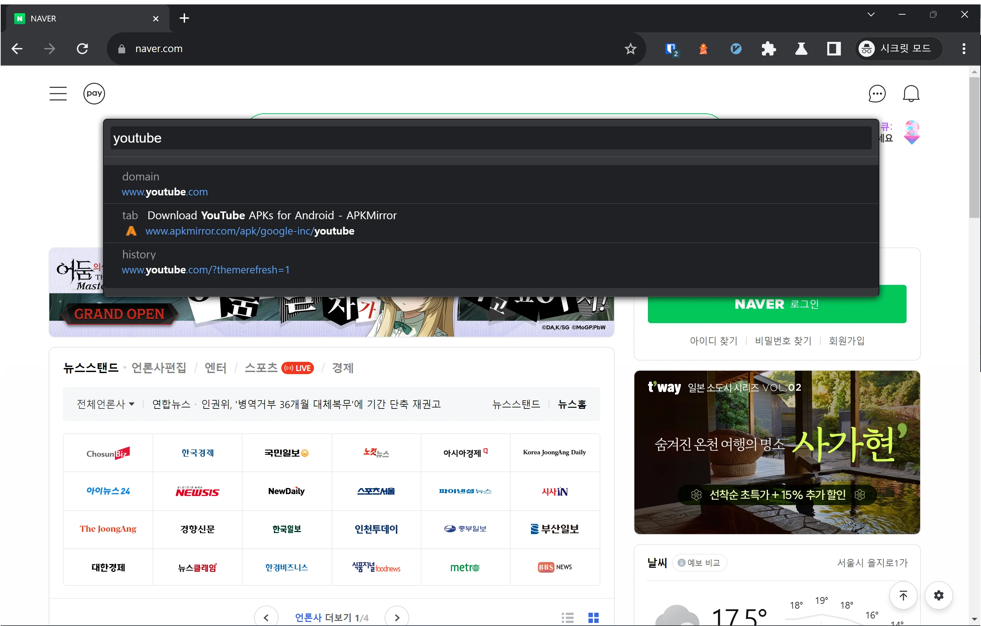Open the Bitwarden extension icon

tap(671, 49)
